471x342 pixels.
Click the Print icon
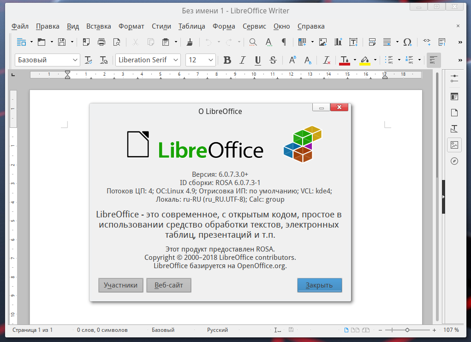[101, 42]
